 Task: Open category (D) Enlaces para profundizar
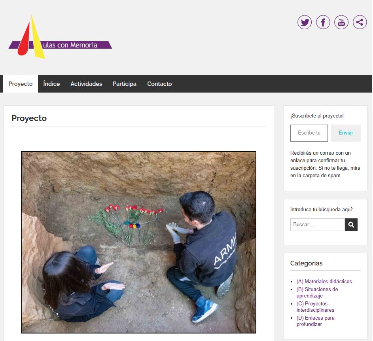pyautogui.click(x=315, y=321)
